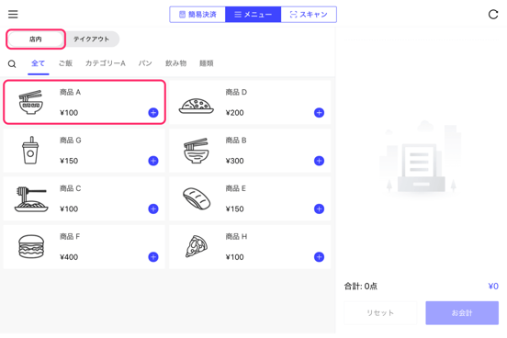
Task: Filter by the カテゴリーA category
Action: point(105,63)
